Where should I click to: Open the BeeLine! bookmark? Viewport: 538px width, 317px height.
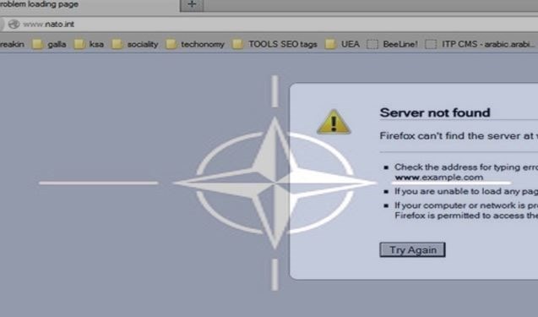pyautogui.click(x=392, y=44)
